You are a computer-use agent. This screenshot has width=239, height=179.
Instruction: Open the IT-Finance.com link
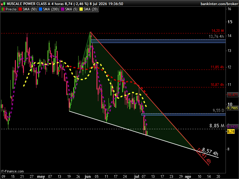pyautogui.click(x=12, y=171)
